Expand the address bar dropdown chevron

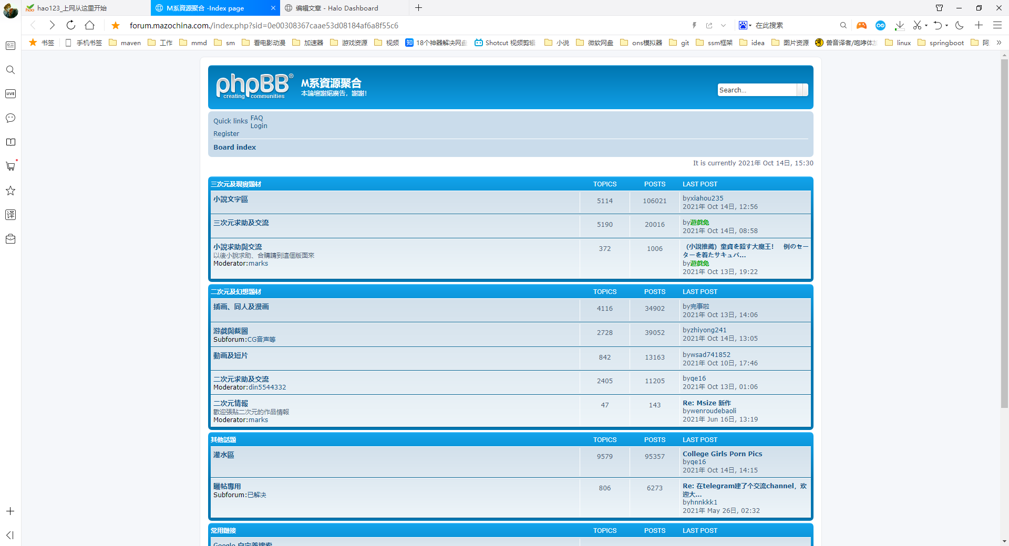click(724, 25)
